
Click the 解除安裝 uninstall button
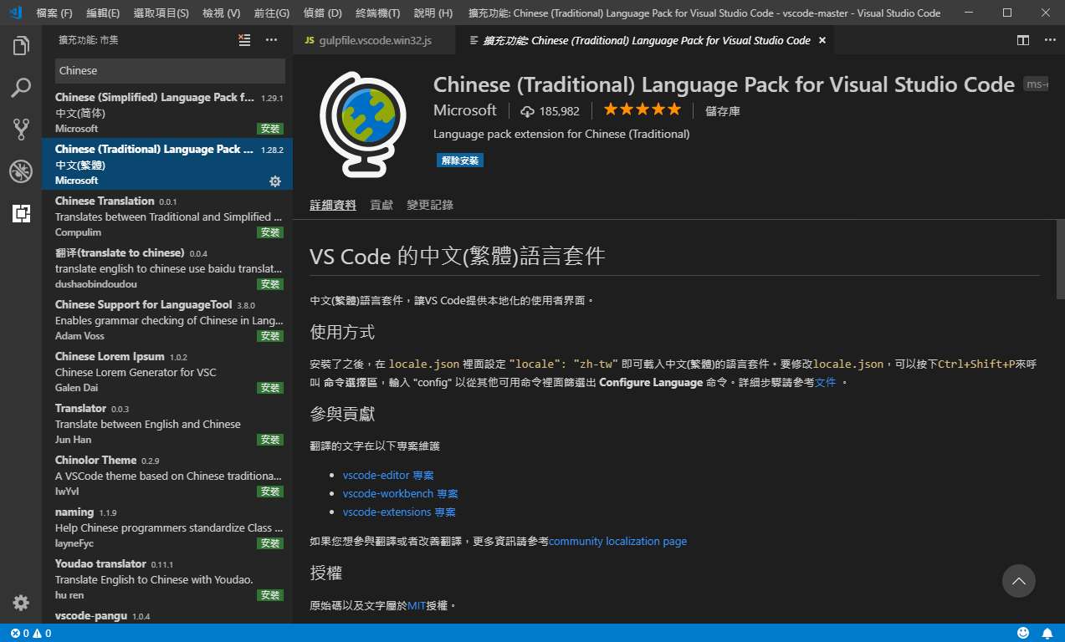(x=459, y=160)
